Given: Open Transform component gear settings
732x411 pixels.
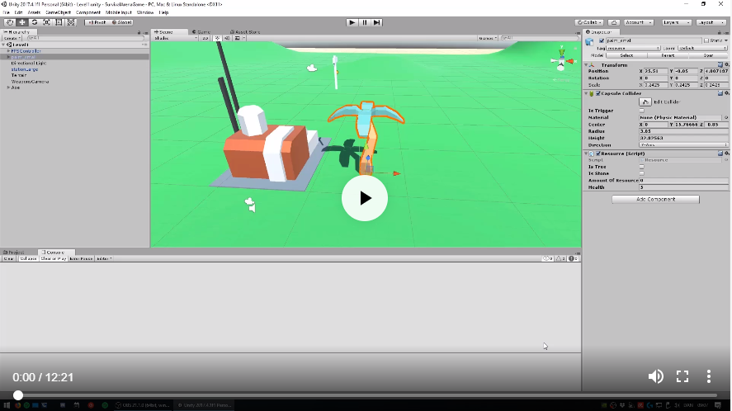Looking at the screenshot, I should tap(726, 65).
